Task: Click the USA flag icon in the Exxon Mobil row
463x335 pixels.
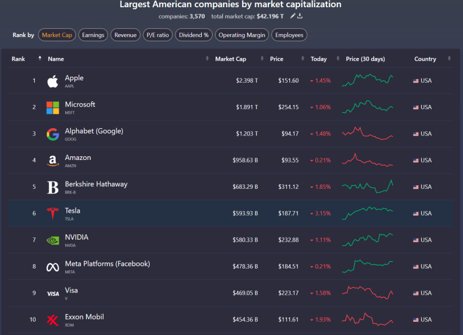Action: [x=416, y=319]
